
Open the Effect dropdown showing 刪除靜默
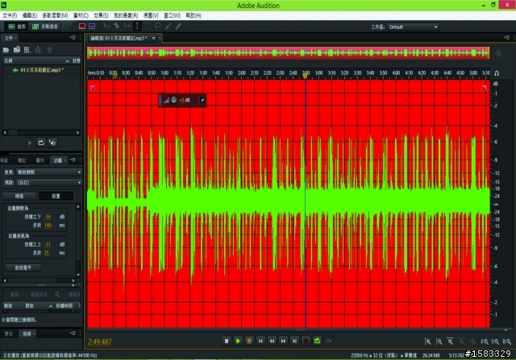pos(48,172)
